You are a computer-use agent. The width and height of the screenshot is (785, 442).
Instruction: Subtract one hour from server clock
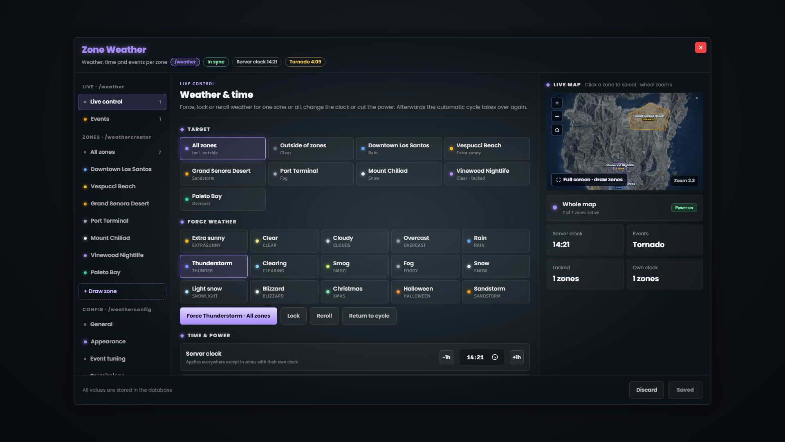coord(446,357)
